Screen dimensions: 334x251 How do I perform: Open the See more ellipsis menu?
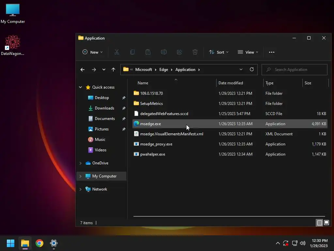tap(272, 52)
